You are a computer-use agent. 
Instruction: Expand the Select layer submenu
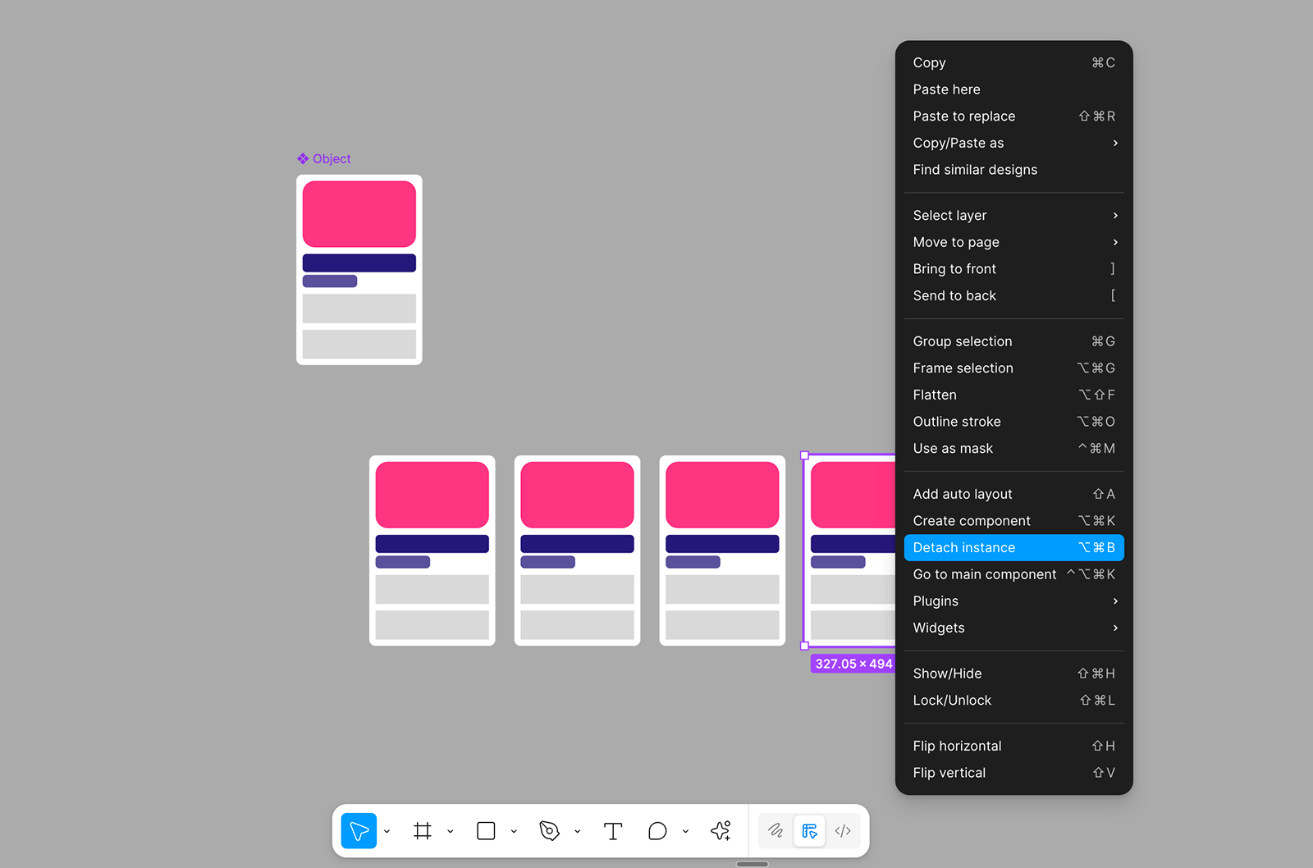click(1013, 215)
